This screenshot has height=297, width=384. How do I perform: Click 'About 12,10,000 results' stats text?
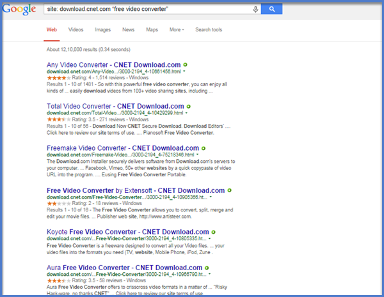point(88,50)
